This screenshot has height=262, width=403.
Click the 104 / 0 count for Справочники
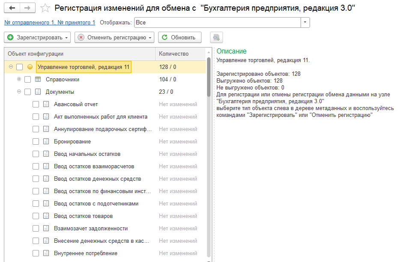coord(167,79)
